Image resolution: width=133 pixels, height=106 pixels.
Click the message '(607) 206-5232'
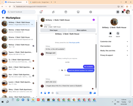pos(51,82)
